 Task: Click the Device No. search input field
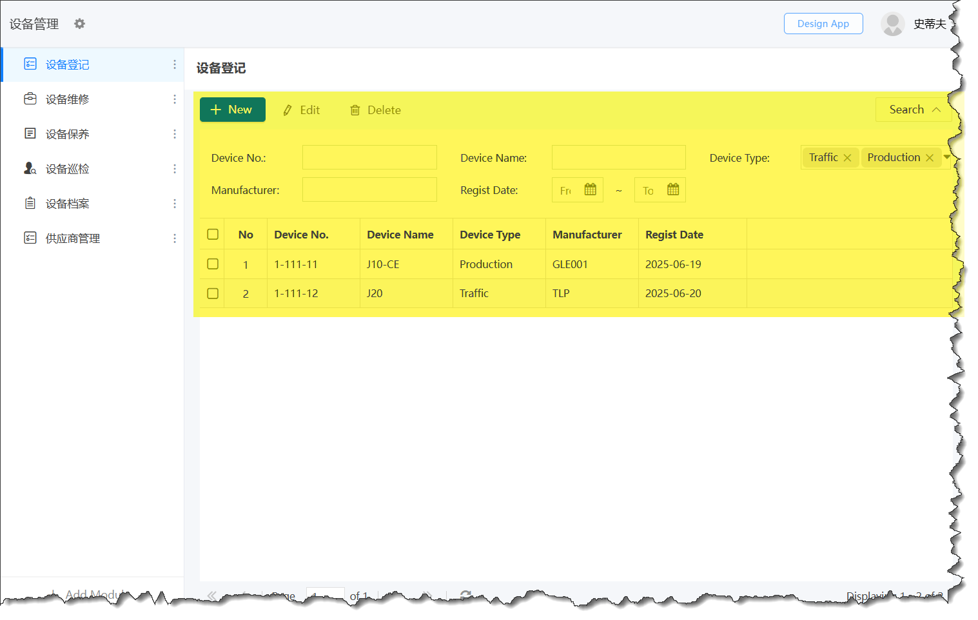pyautogui.click(x=369, y=157)
